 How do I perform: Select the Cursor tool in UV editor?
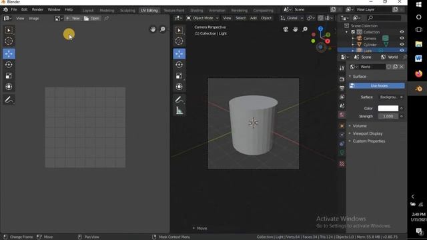coord(9,41)
